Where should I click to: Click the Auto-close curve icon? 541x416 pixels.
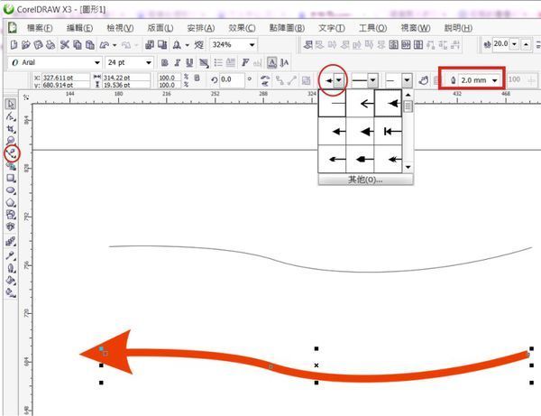[x=424, y=80]
